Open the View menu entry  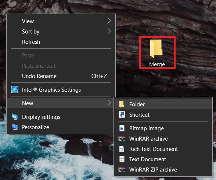point(61,21)
